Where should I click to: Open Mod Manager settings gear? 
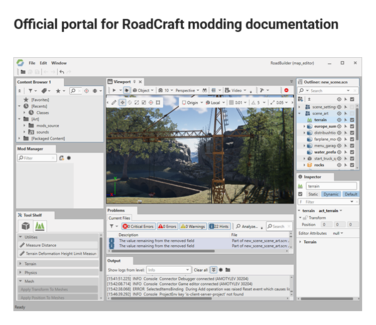(69, 158)
